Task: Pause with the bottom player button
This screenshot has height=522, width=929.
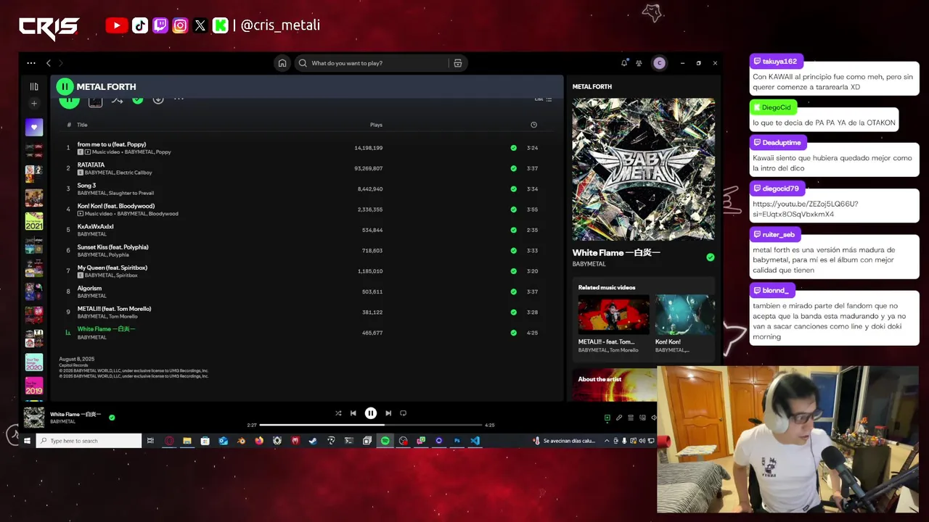Action: [x=371, y=413]
